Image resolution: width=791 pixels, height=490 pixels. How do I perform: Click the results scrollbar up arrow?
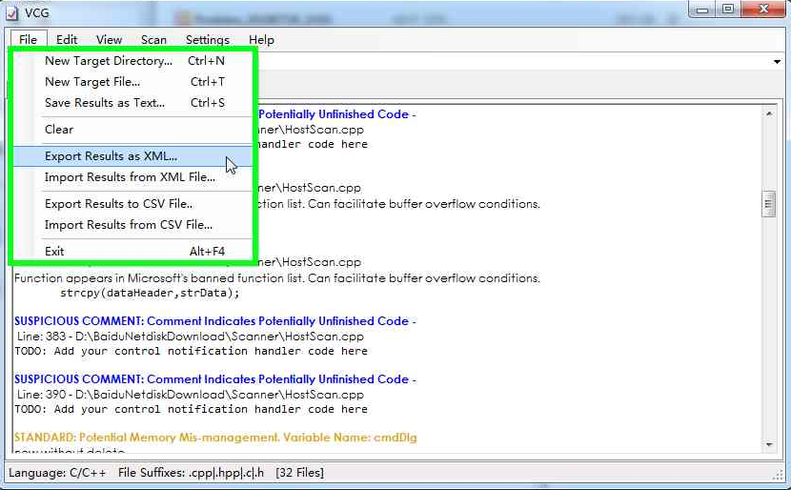click(x=768, y=113)
